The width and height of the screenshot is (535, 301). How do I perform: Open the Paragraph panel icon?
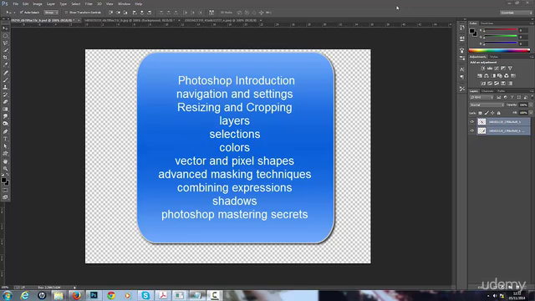point(462,77)
